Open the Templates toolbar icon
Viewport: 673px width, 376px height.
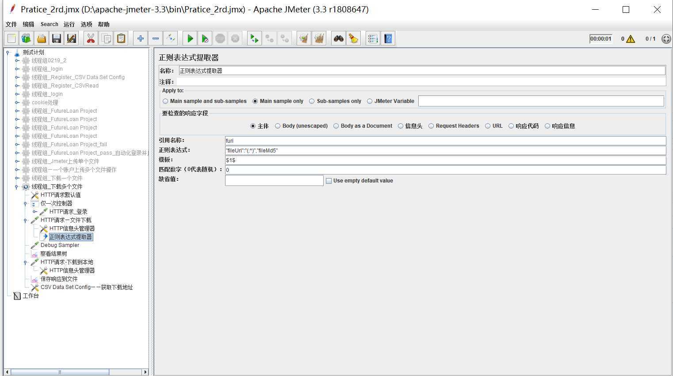pos(27,38)
